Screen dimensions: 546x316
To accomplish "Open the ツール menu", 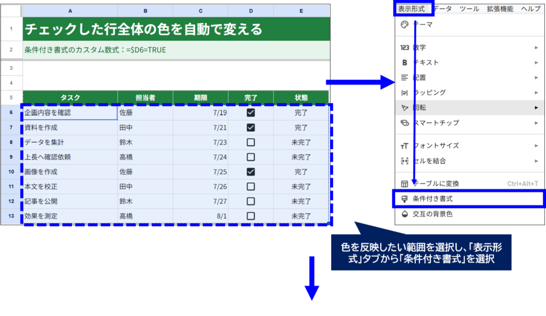I will [x=469, y=9].
